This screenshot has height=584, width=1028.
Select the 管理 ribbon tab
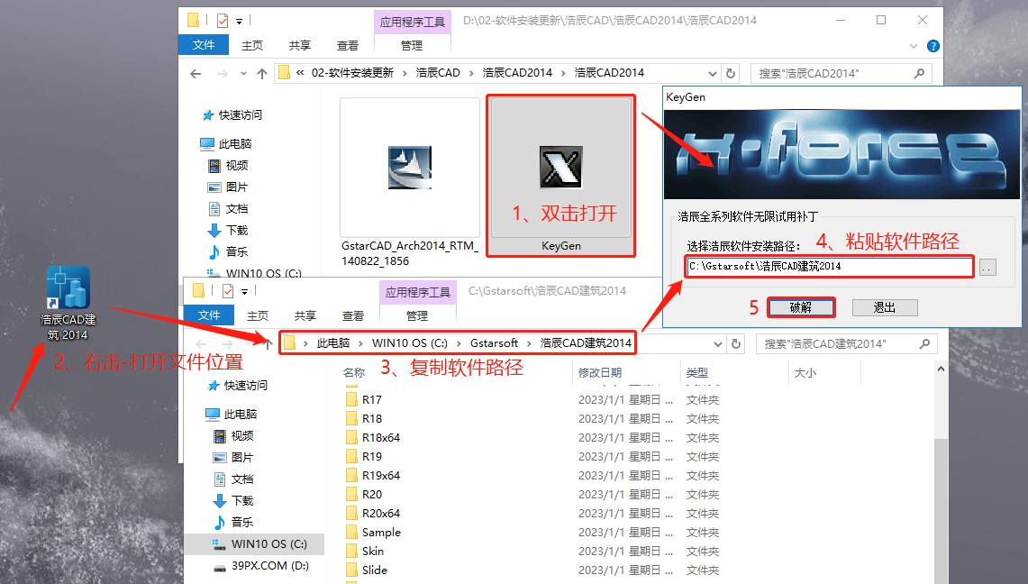click(412, 45)
